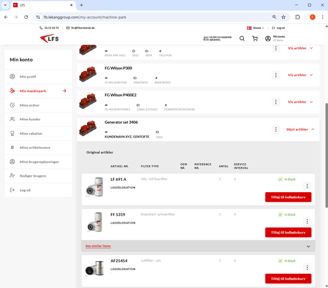Open the browser zoom magnifier icon
This screenshot has width=328, height=288.
(274, 17)
